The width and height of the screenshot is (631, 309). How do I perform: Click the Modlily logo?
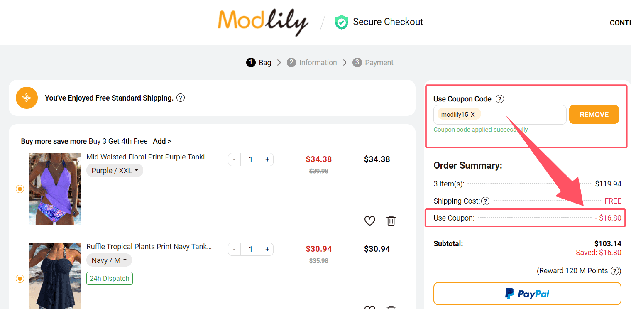(x=263, y=22)
